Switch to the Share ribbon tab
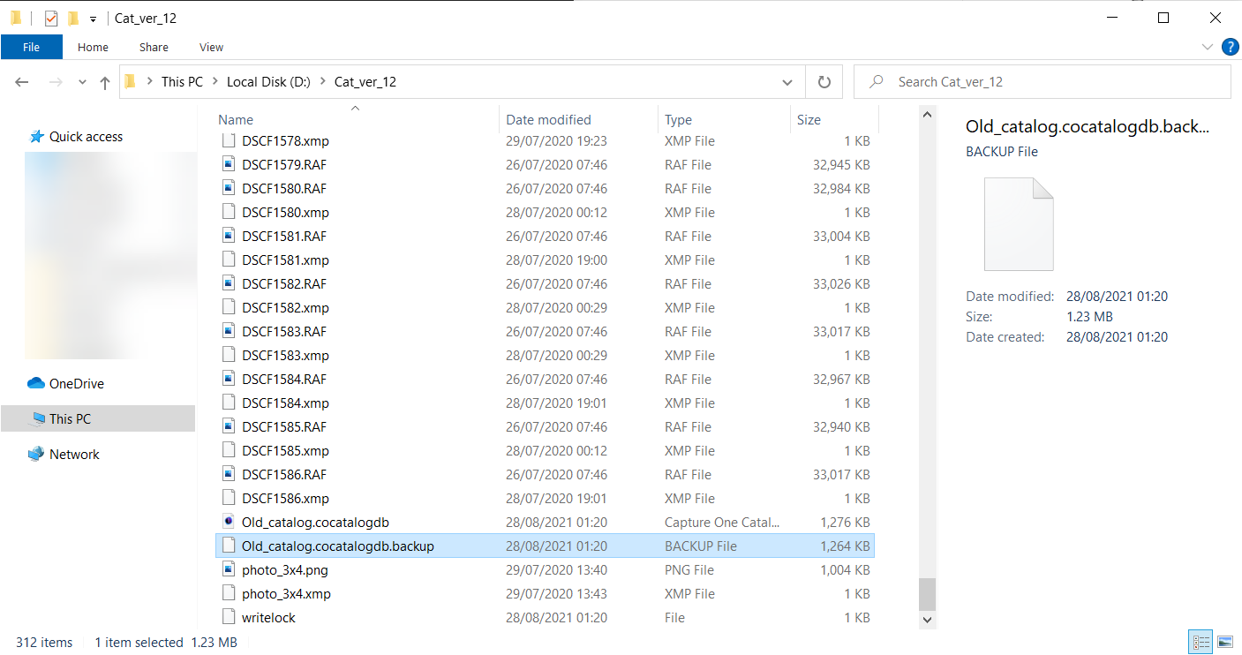 [154, 48]
